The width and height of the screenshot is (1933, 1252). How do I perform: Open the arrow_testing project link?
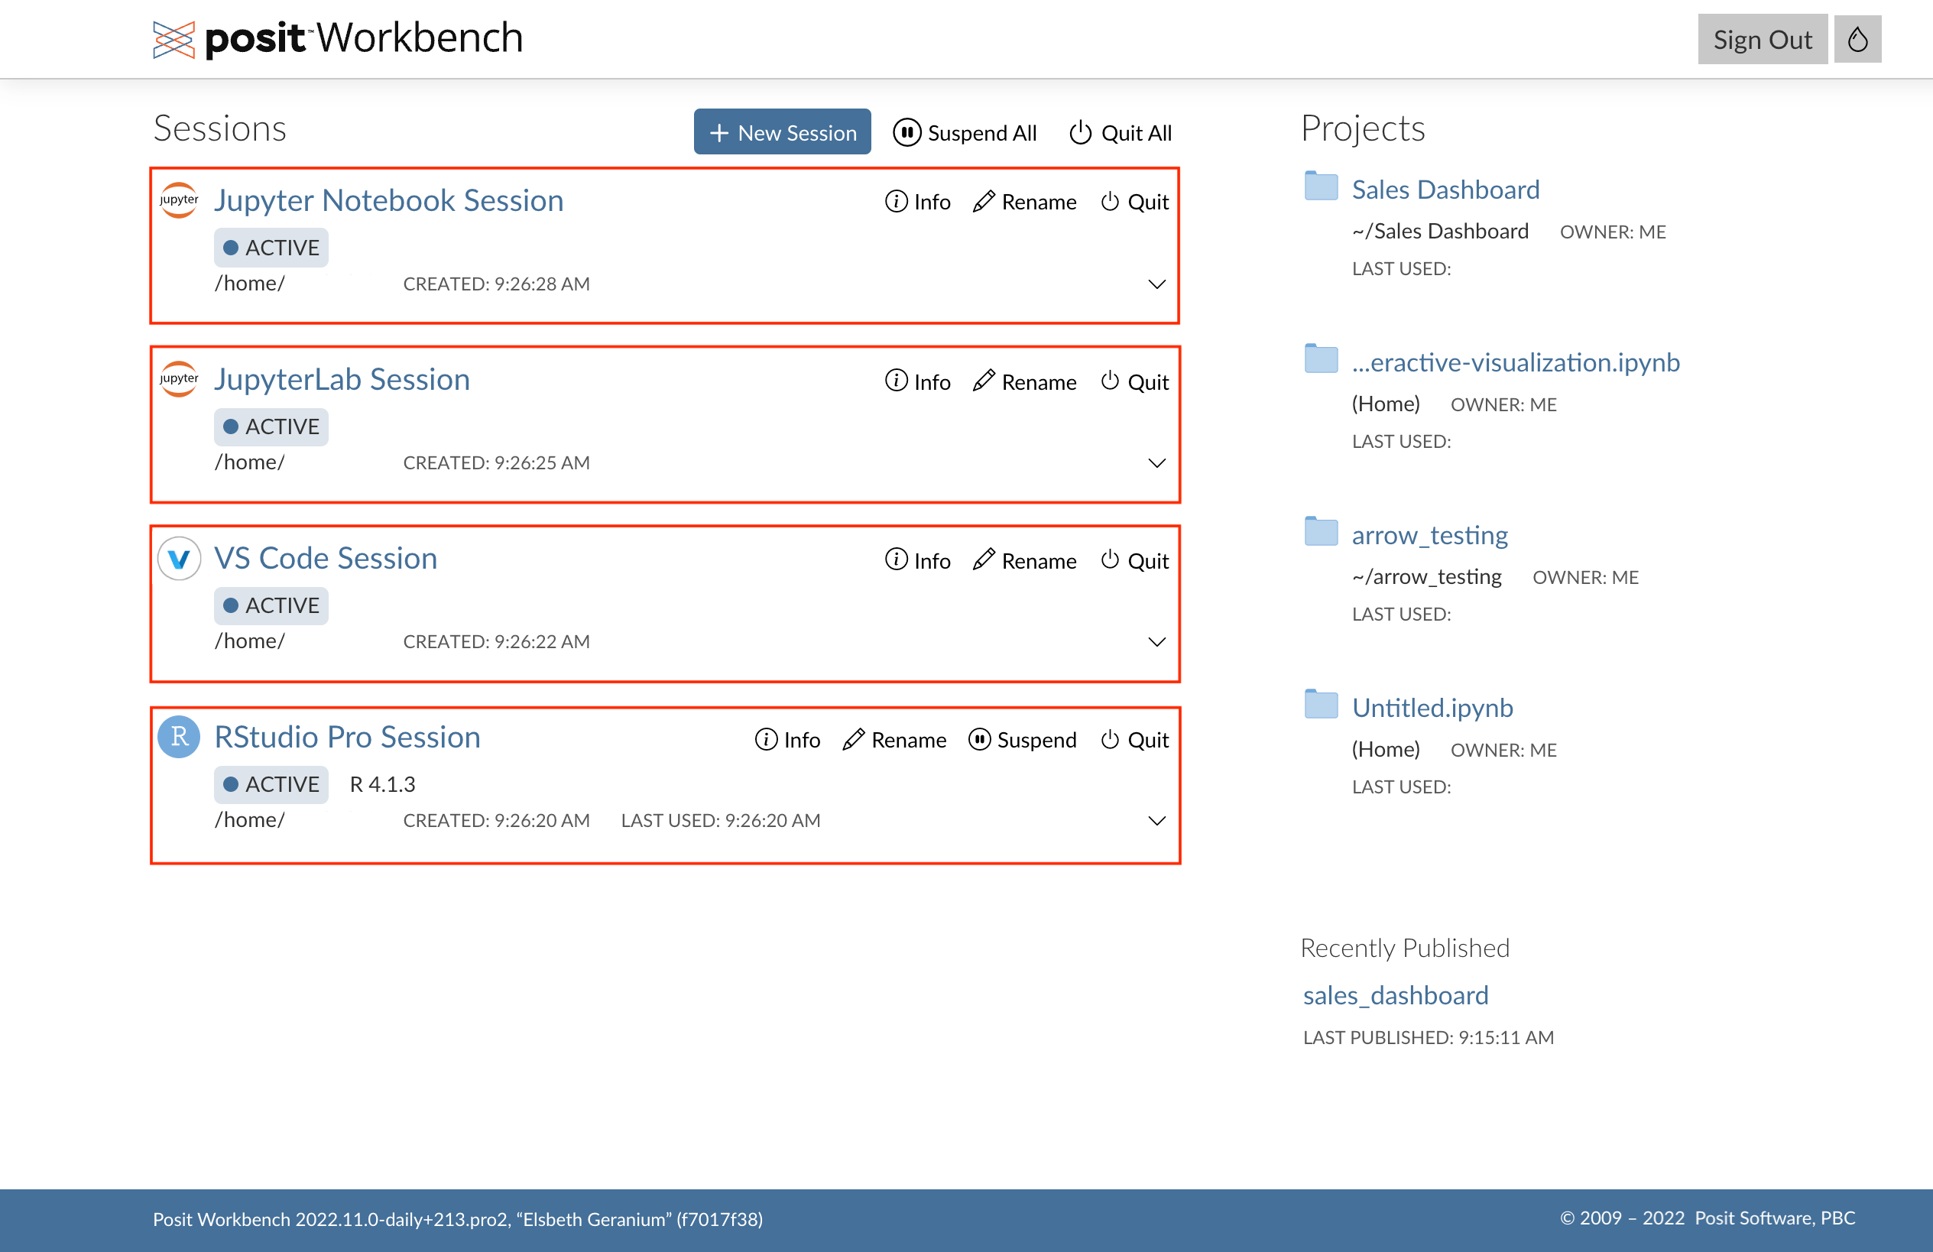(1429, 535)
